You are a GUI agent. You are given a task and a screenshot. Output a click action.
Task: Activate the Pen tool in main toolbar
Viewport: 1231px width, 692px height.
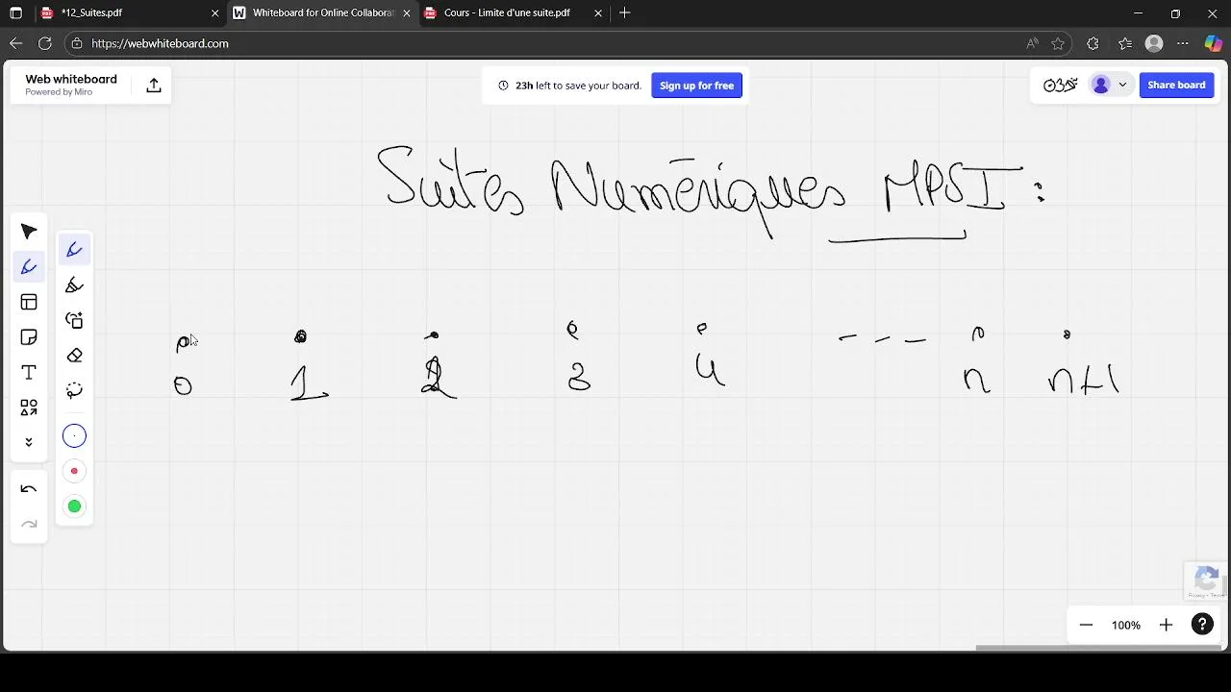click(29, 267)
